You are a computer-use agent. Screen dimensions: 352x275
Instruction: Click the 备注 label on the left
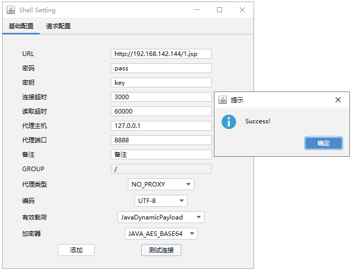28,155
